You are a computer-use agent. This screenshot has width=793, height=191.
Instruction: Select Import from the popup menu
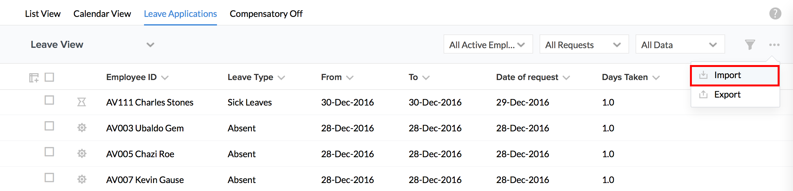(x=727, y=75)
